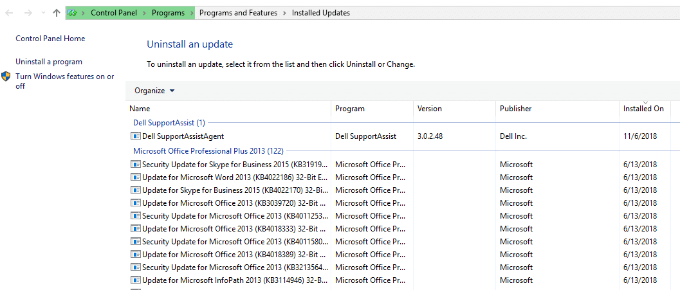Select the Dell SupportAssistAgent update icon
This screenshot has height=290, width=680.
point(135,136)
